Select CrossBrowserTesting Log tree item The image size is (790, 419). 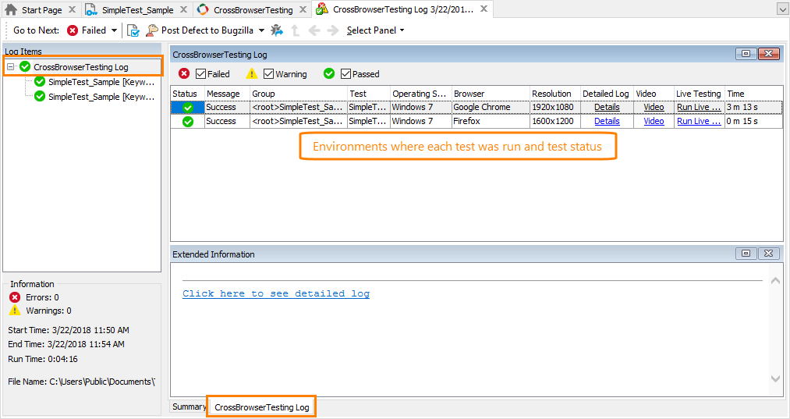click(x=80, y=66)
